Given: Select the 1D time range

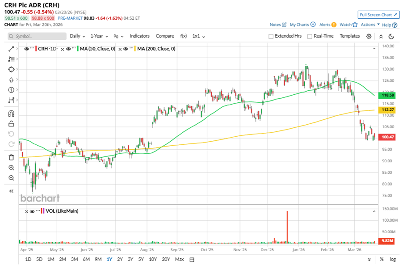Looking at the screenshot, I should 28,259.
